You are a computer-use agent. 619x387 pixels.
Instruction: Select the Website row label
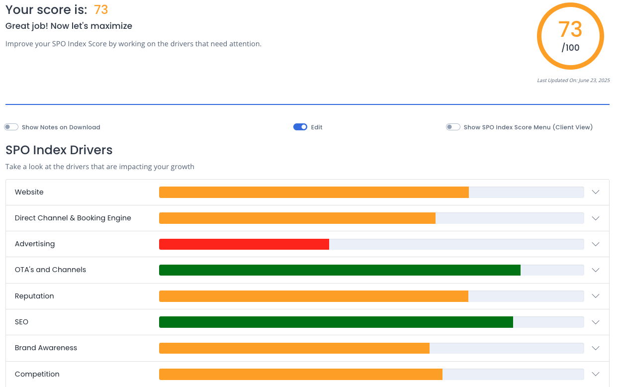point(29,192)
